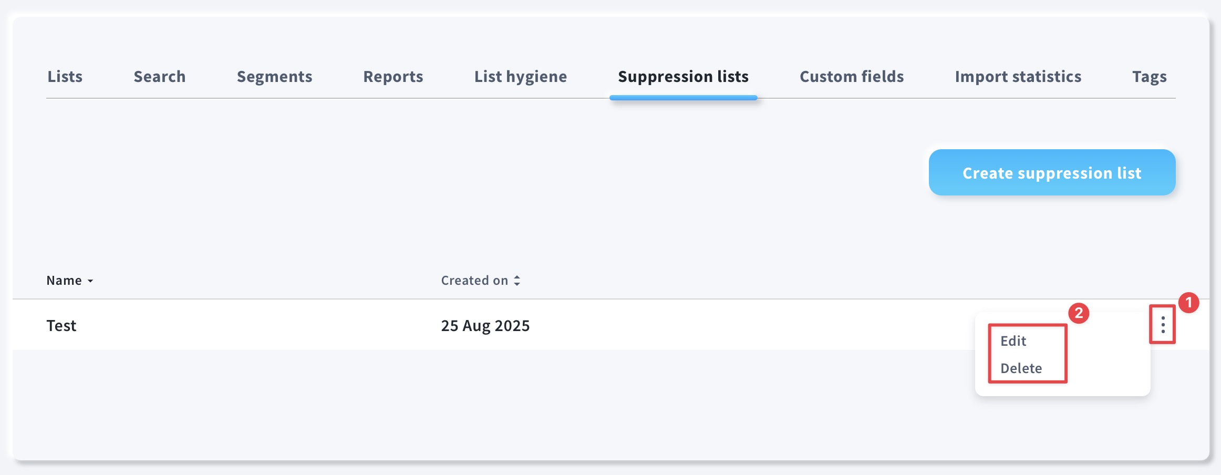The width and height of the screenshot is (1221, 475).
Task: View the Import statistics tab
Action: point(1018,77)
